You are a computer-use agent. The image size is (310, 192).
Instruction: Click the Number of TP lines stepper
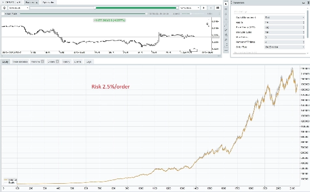coord(303,42)
